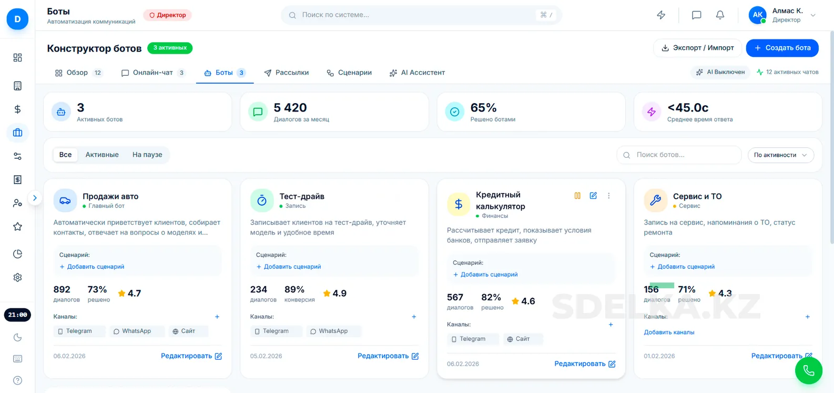834x393 pixels.
Task: Toggle dark mode moon icon in sidebar
Action: click(x=17, y=337)
